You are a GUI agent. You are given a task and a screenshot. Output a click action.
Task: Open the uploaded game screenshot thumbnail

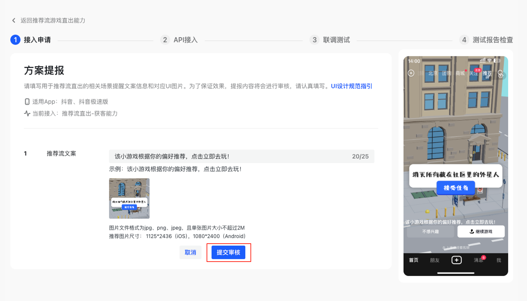click(129, 198)
